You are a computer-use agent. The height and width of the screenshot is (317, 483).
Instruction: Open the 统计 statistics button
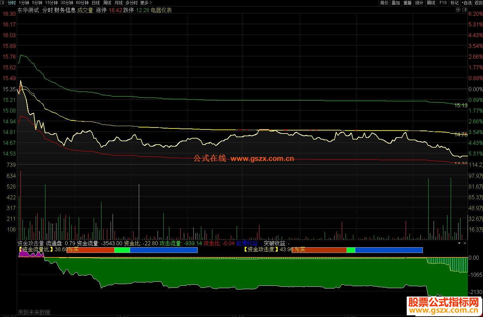point(419,3)
